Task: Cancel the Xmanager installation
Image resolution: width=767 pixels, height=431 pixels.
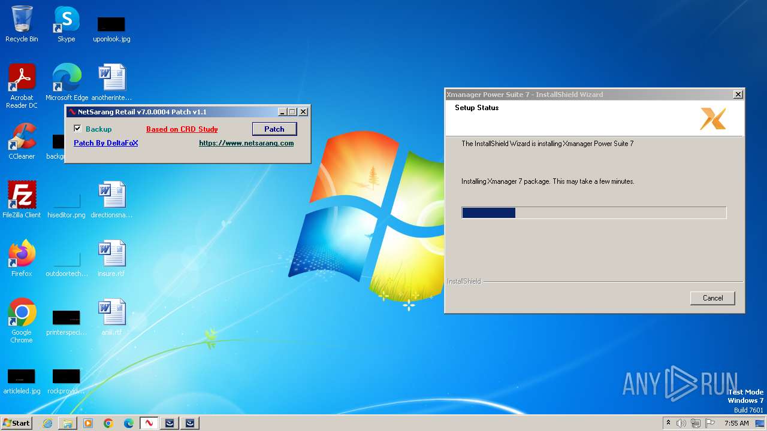Action: 712,298
